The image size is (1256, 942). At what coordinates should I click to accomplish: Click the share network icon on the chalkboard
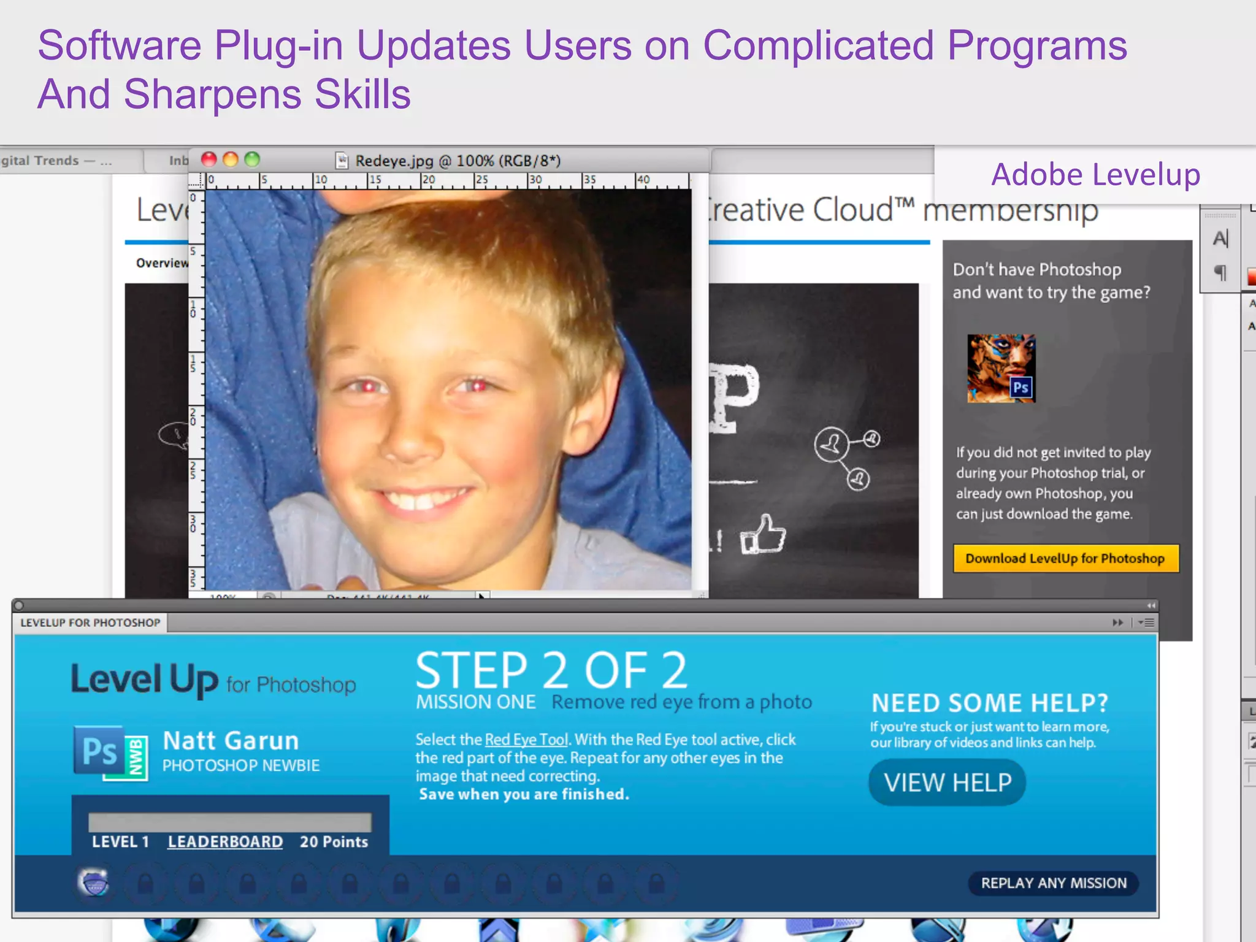click(847, 458)
